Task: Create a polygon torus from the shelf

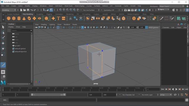Action: 29,18
